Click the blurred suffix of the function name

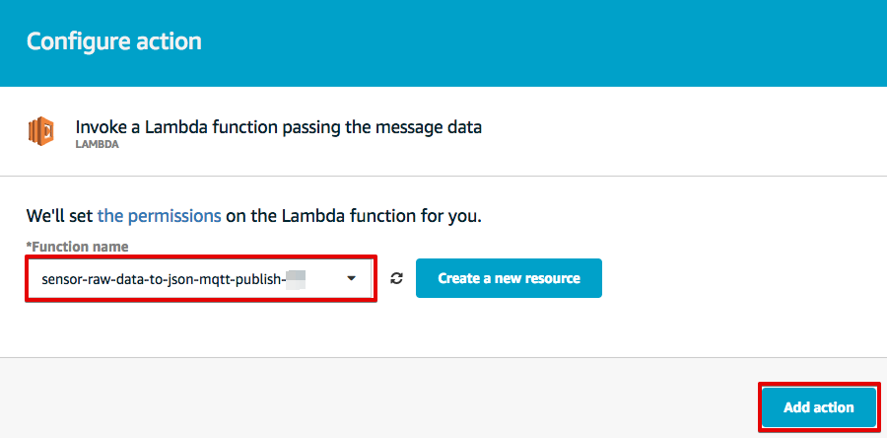[x=296, y=279]
